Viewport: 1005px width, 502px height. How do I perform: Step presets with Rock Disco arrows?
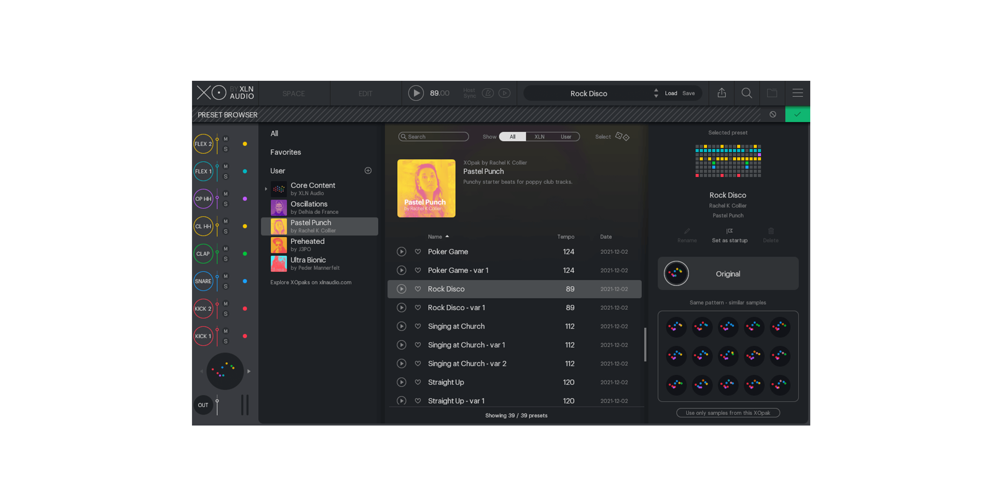tap(656, 93)
